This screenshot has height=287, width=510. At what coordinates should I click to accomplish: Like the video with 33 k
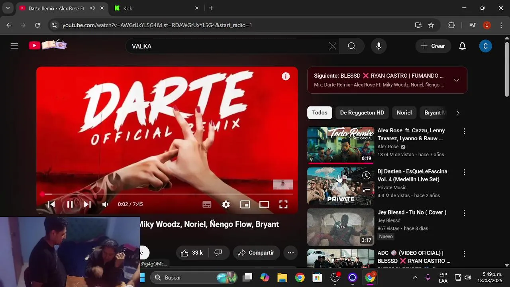point(192,253)
